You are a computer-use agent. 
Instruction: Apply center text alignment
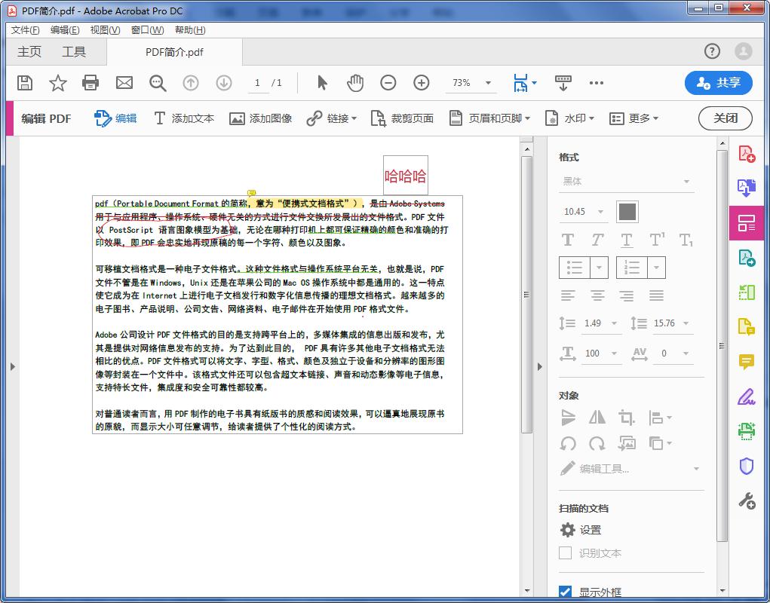tap(597, 295)
